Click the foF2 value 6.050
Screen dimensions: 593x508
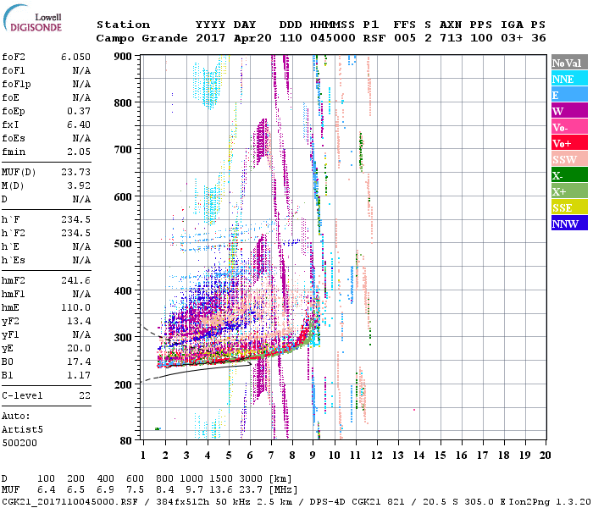click(75, 55)
